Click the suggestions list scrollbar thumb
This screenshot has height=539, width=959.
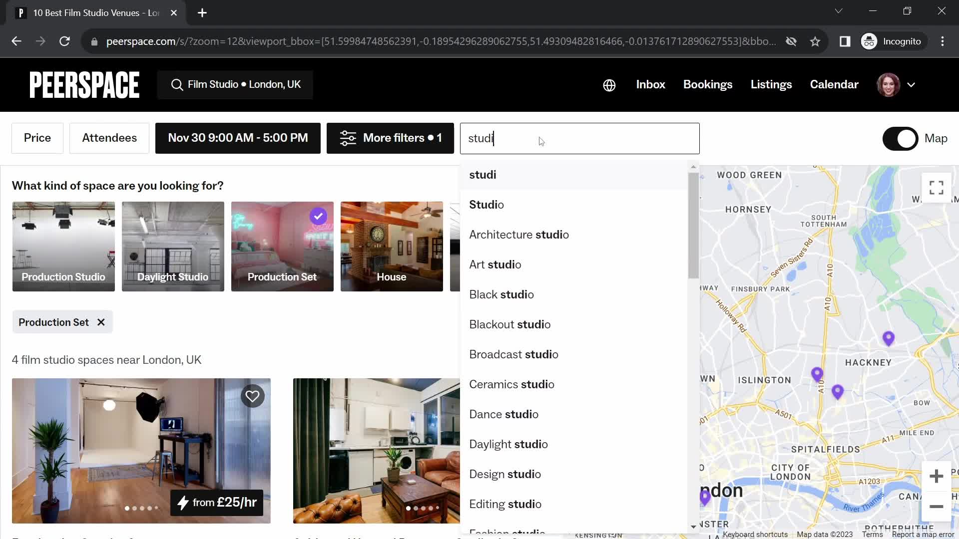coord(693,226)
